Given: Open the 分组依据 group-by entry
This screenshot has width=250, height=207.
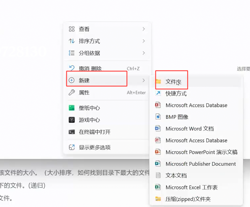Looking at the screenshot, I should [107, 53].
